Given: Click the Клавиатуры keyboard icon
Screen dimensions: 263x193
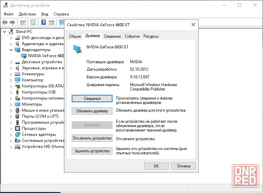Looking at the screenshot, I should click(18, 74).
